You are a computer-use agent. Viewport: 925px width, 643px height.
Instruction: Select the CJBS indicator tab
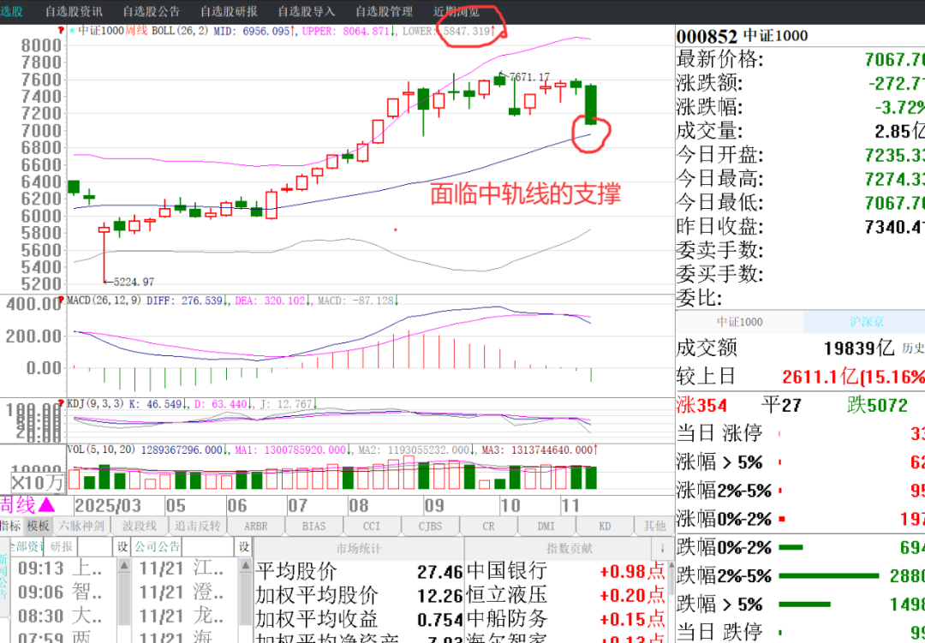[x=430, y=526]
